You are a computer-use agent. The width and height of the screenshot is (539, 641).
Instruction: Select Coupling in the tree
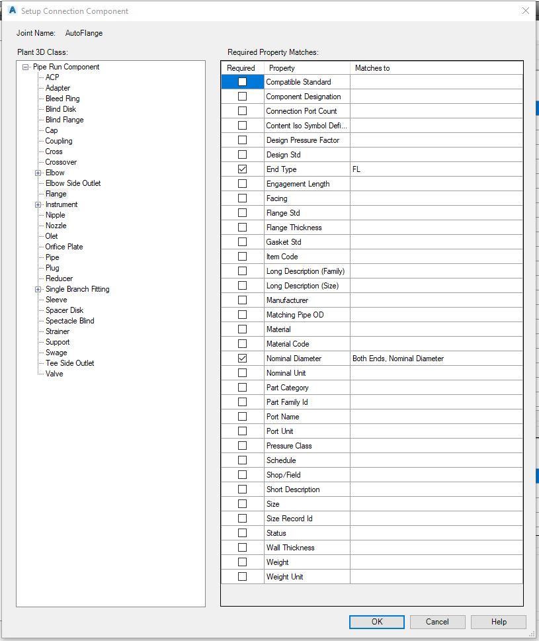tap(59, 141)
